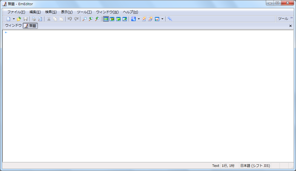Image resolution: width=296 pixels, height=171 pixels.
Task: Open Print Preview from the toolbar
Action: [40, 19]
